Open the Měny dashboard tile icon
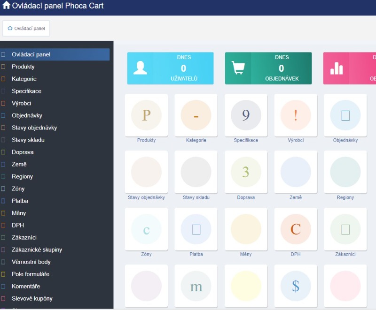 pyautogui.click(x=246, y=229)
